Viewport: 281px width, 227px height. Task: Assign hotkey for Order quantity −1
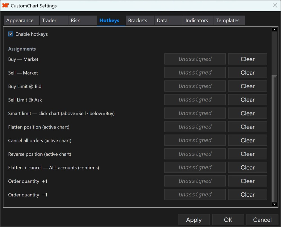(195, 195)
